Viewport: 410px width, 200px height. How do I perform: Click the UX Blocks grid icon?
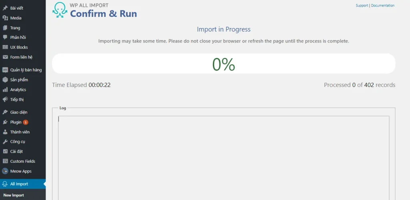[x=5, y=47]
